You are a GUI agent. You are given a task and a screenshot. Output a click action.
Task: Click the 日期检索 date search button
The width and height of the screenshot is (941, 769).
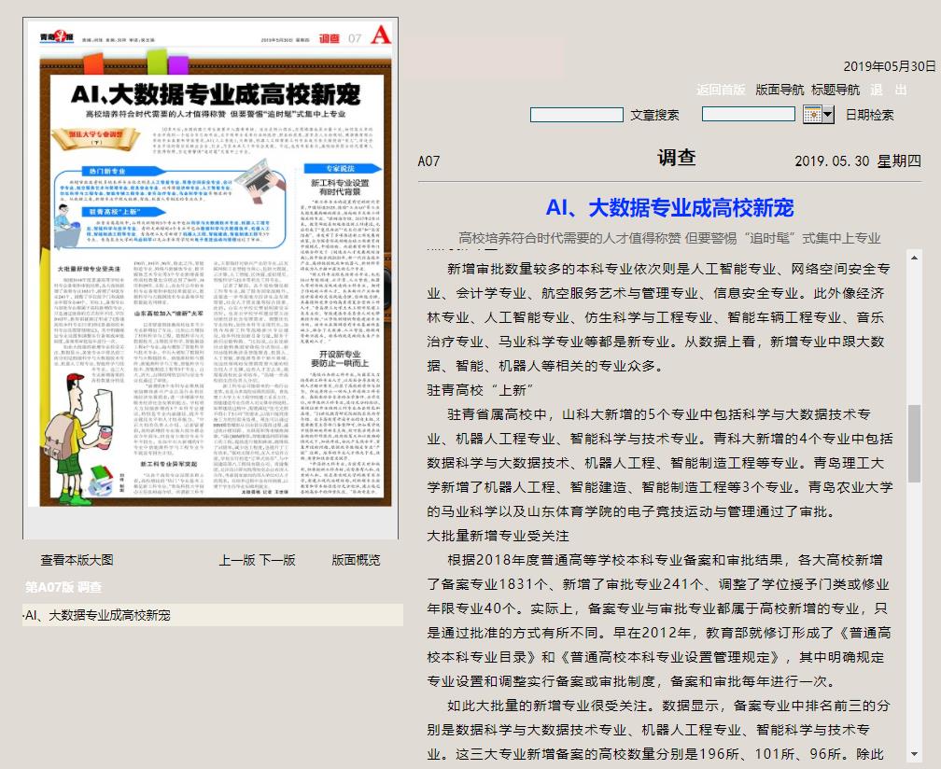tap(869, 116)
